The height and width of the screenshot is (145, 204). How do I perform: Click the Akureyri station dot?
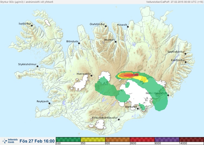116,42
